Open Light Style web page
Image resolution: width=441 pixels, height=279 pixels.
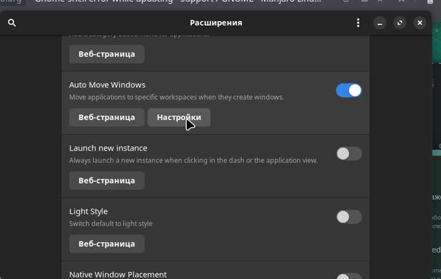pyautogui.click(x=107, y=244)
